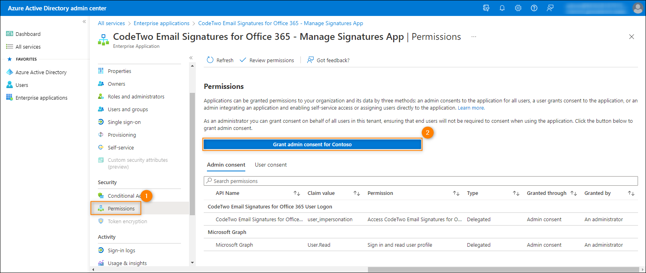This screenshot has height=273, width=646.
Task: Click the app menu scroll down arrow
Action: (192, 263)
